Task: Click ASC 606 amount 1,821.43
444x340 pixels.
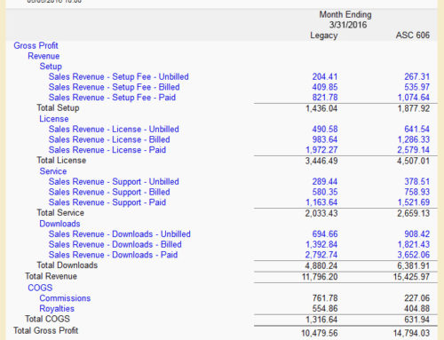Action: click(x=414, y=244)
